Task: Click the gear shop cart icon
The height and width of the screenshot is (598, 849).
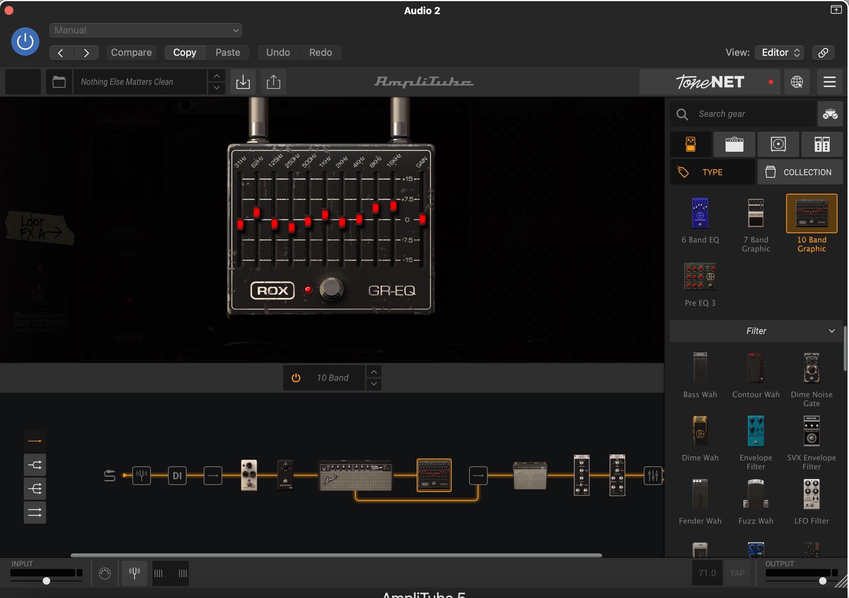Action: pyautogui.click(x=830, y=114)
